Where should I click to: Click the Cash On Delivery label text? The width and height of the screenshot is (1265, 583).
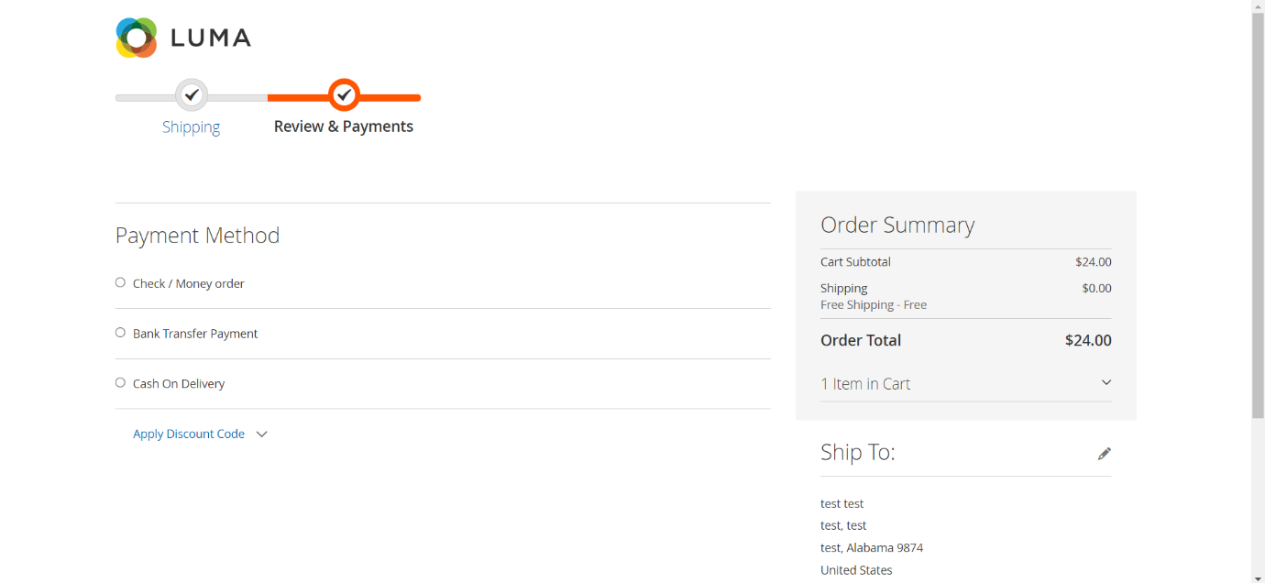point(179,384)
